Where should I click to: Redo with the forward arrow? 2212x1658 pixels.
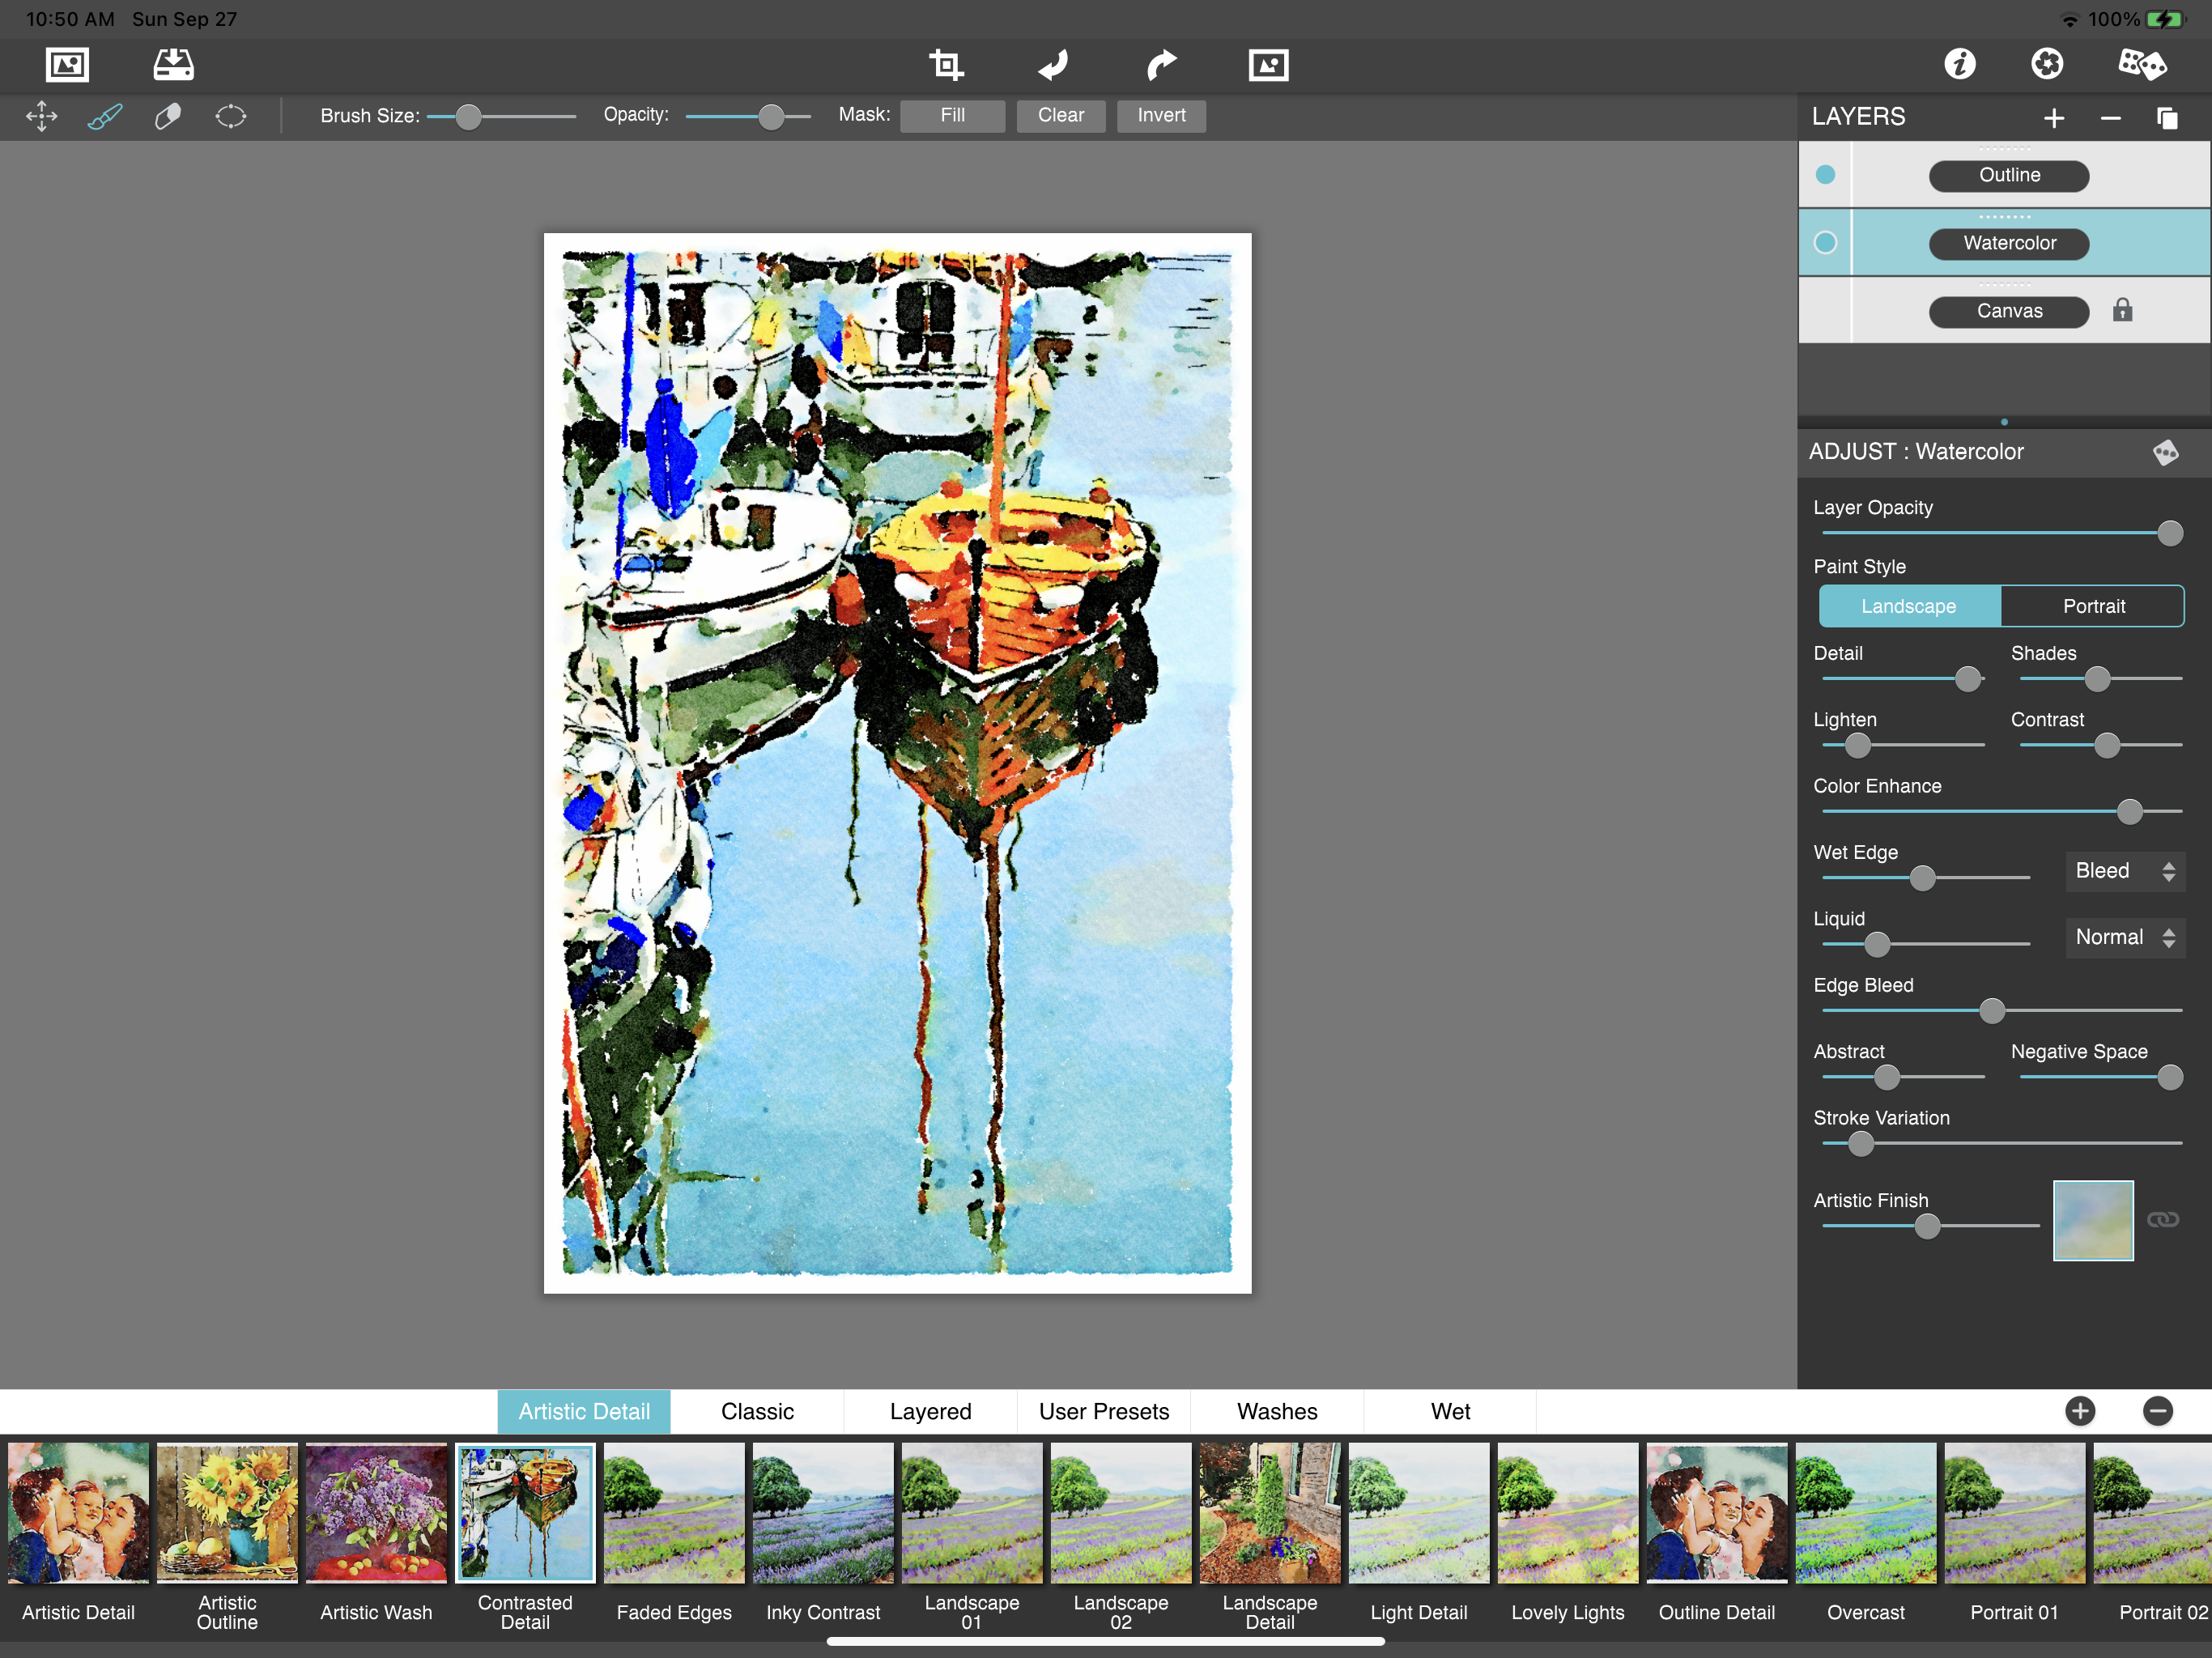(1160, 65)
